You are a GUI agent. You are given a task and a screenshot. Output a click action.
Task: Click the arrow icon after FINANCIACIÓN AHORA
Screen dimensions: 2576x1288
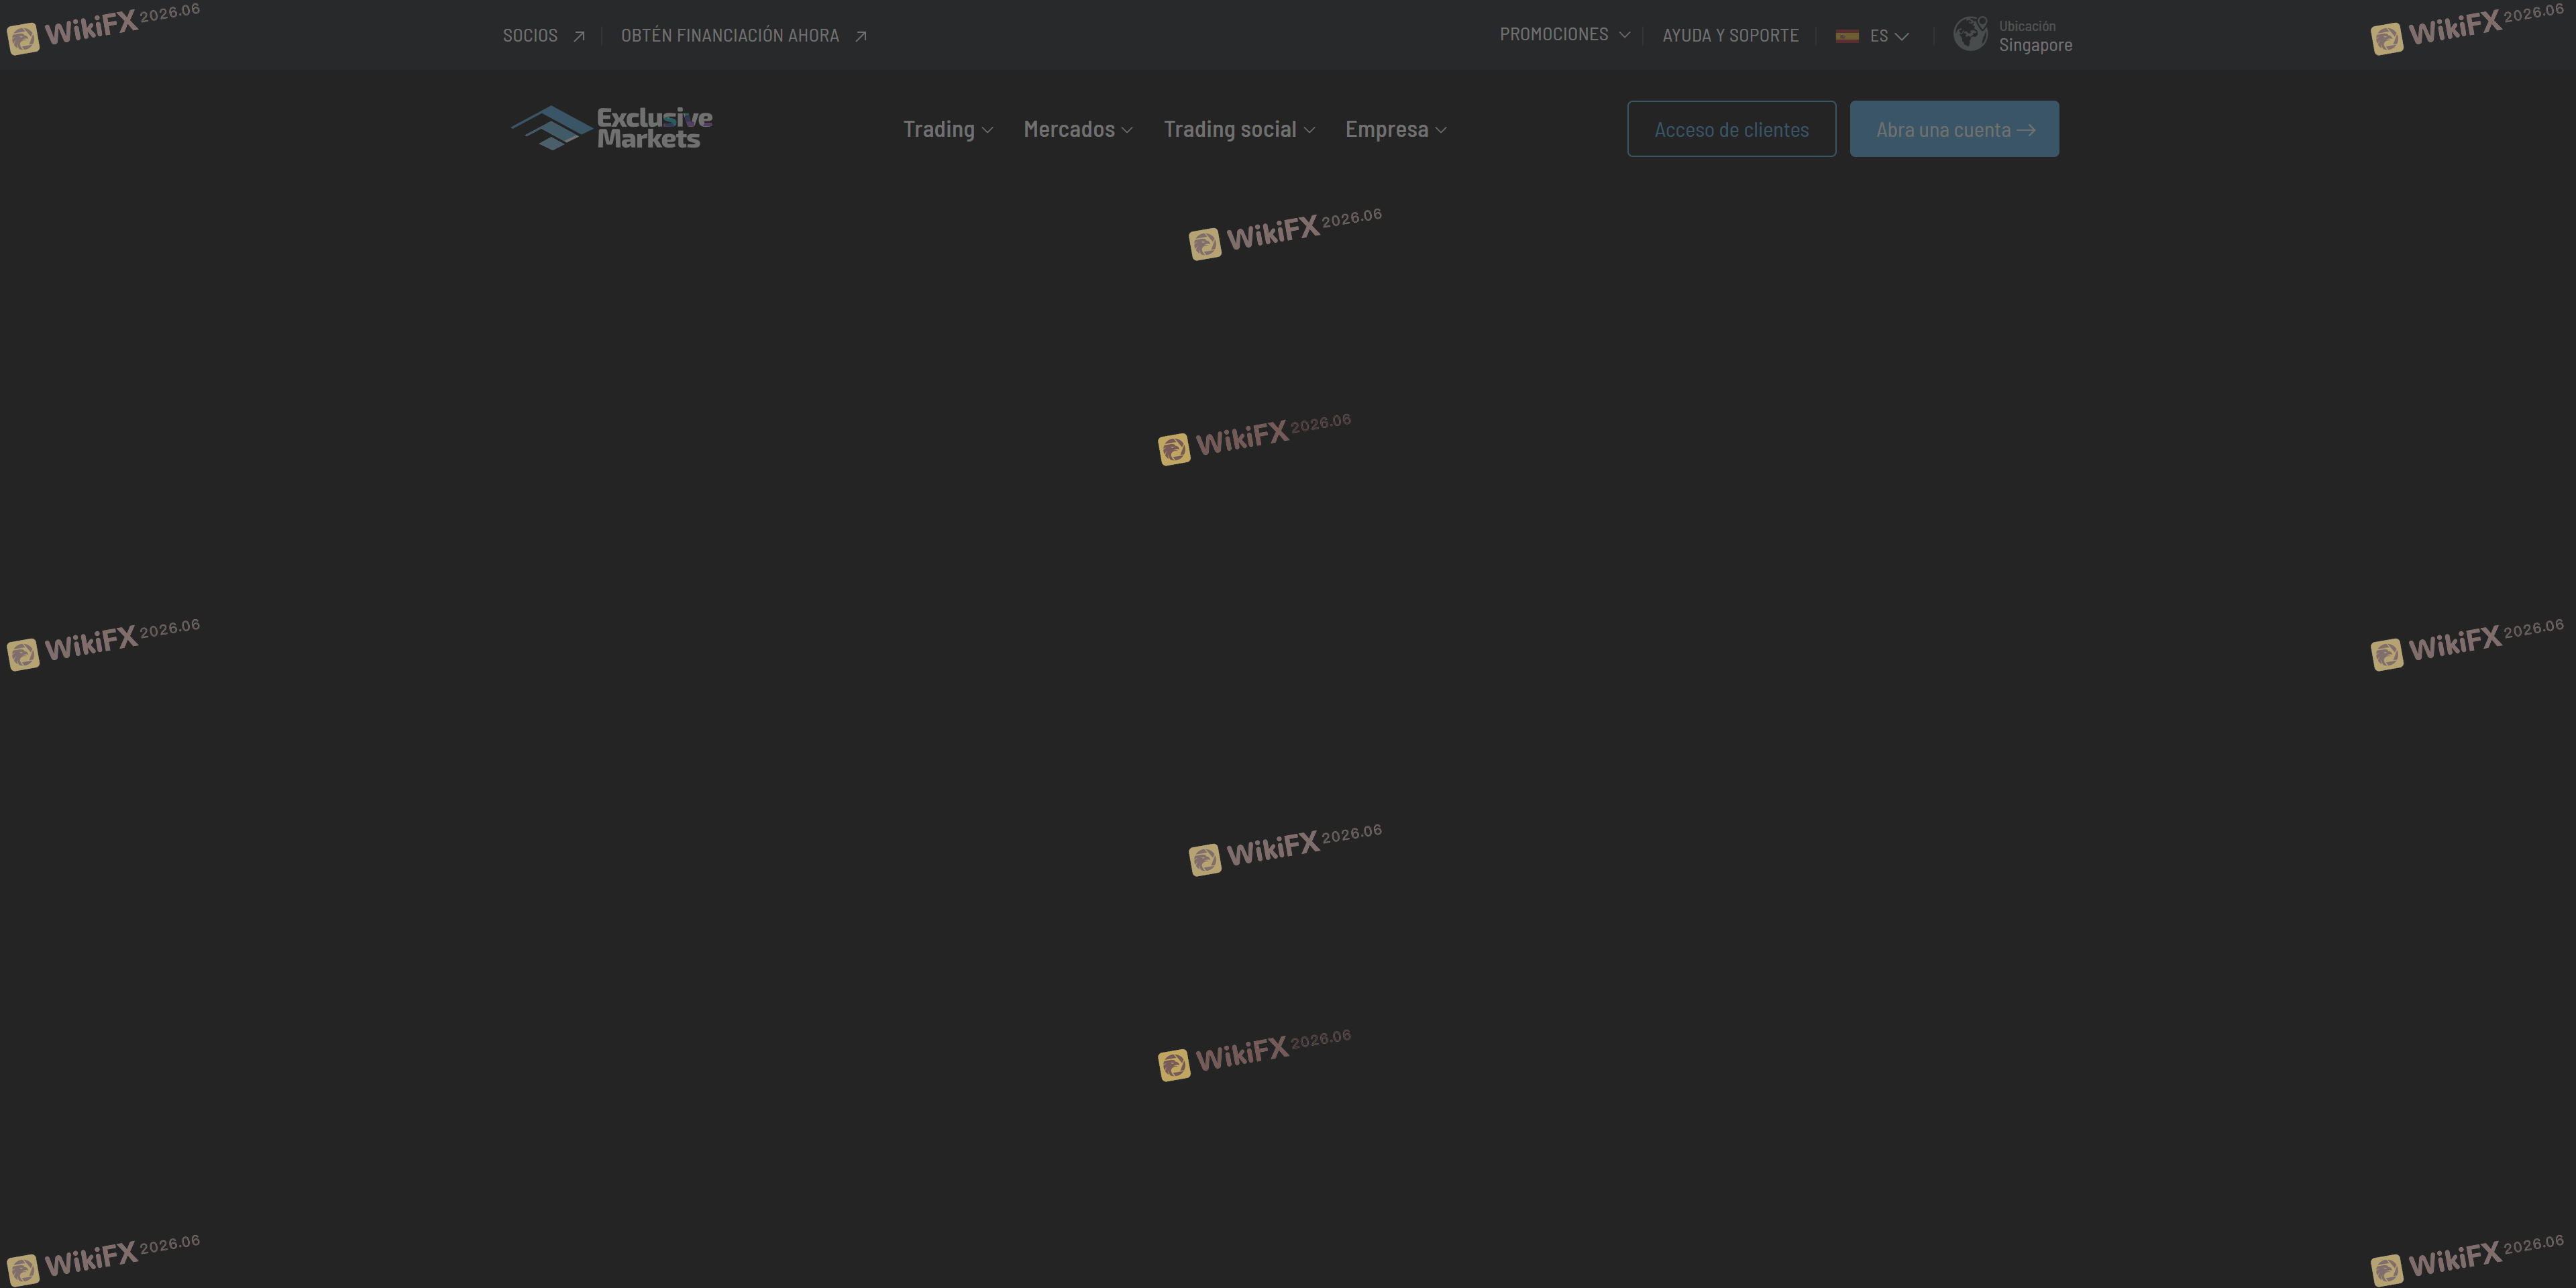coord(860,36)
